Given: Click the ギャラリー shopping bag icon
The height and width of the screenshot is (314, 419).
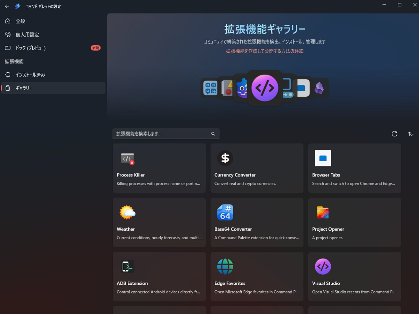Looking at the screenshot, I should pos(8,88).
